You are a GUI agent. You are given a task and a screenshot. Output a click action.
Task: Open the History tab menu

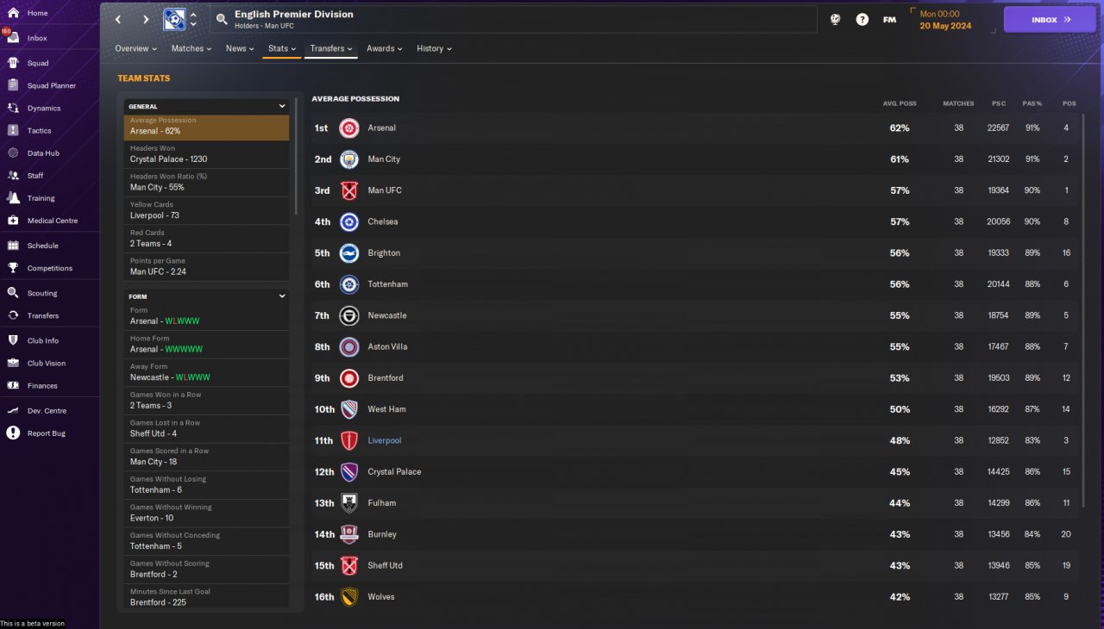click(x=434, y=49)
